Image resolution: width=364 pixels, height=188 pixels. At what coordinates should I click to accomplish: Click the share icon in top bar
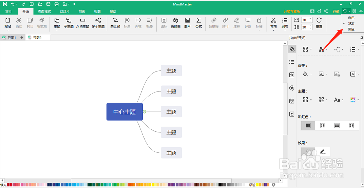(x=326, y=11)
